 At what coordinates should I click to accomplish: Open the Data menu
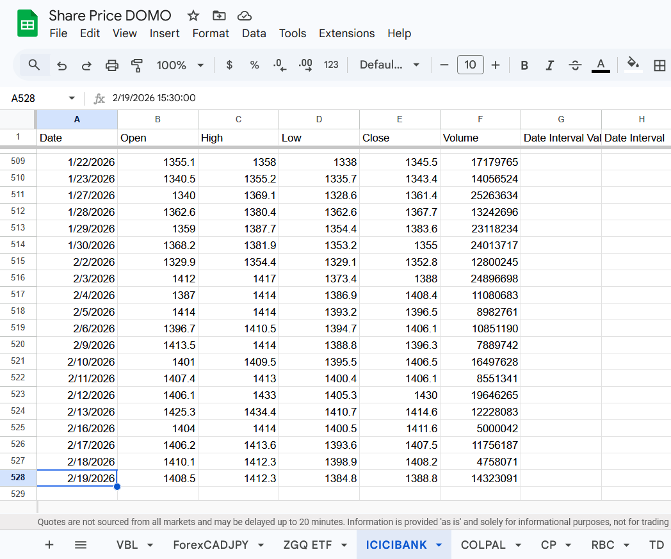coord(254,33)
